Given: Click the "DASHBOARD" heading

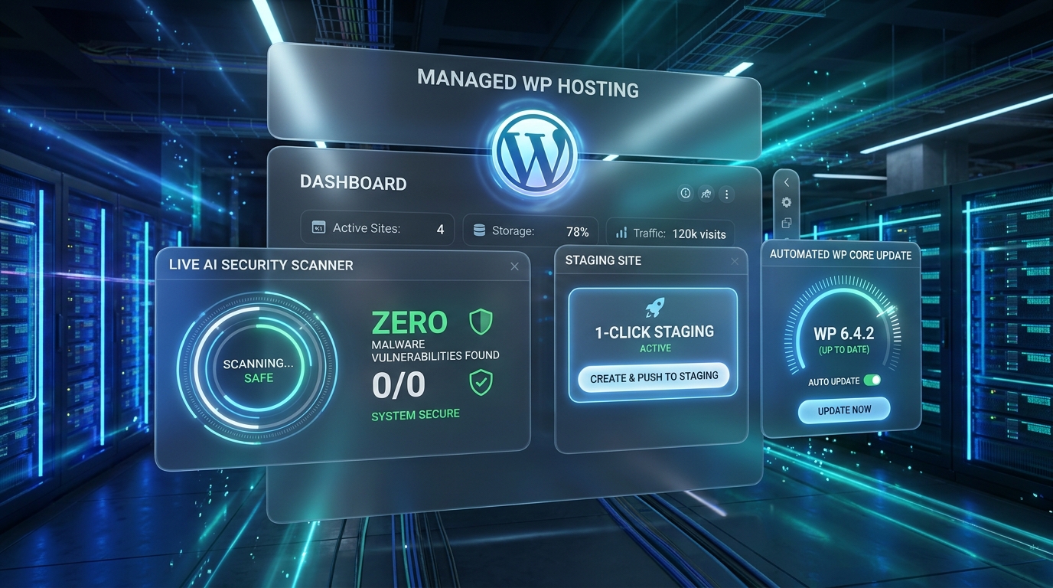Looking at the screenshot, I should coord(353,183).
